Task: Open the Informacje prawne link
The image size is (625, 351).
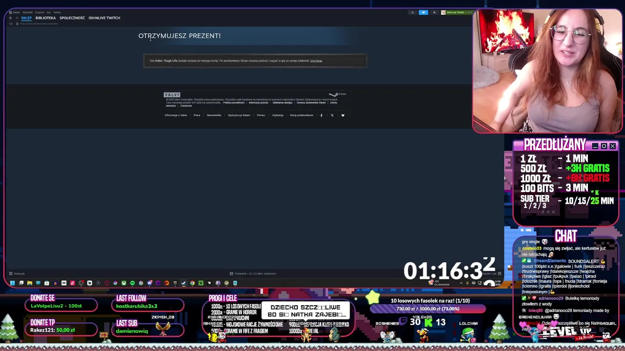Action: coord(258,103)
